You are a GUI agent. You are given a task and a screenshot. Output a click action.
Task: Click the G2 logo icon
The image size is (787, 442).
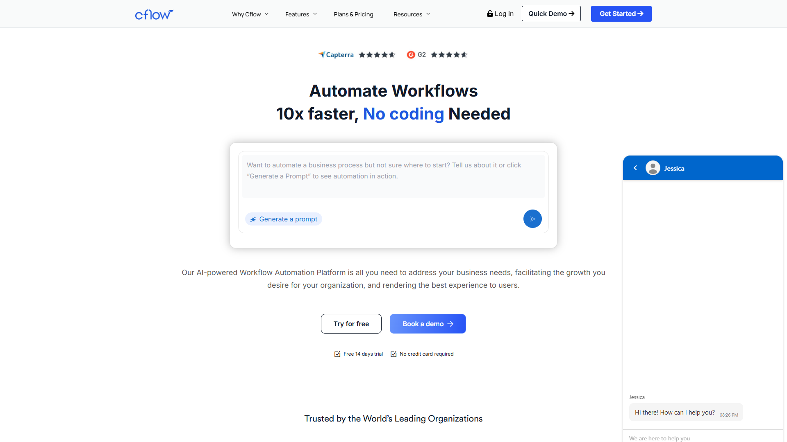[411, 54]
